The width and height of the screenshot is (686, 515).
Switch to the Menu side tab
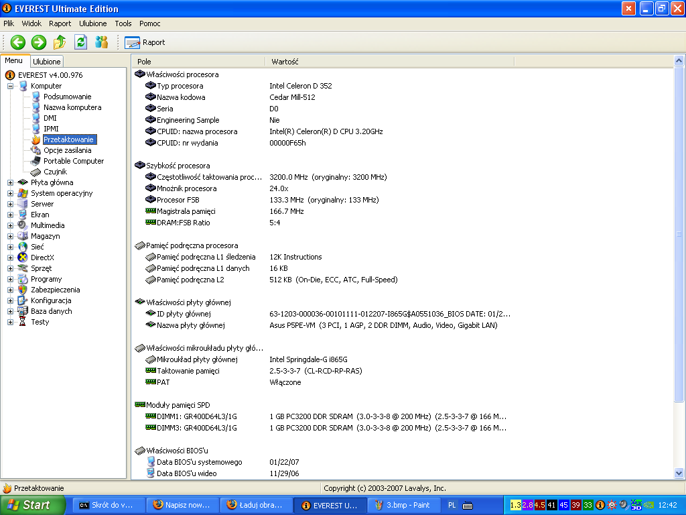pyautogui.click(x=14, y=61)
